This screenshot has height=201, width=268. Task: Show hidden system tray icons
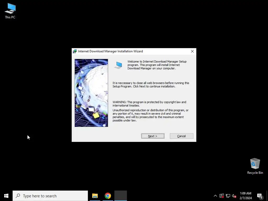(215, 196)
